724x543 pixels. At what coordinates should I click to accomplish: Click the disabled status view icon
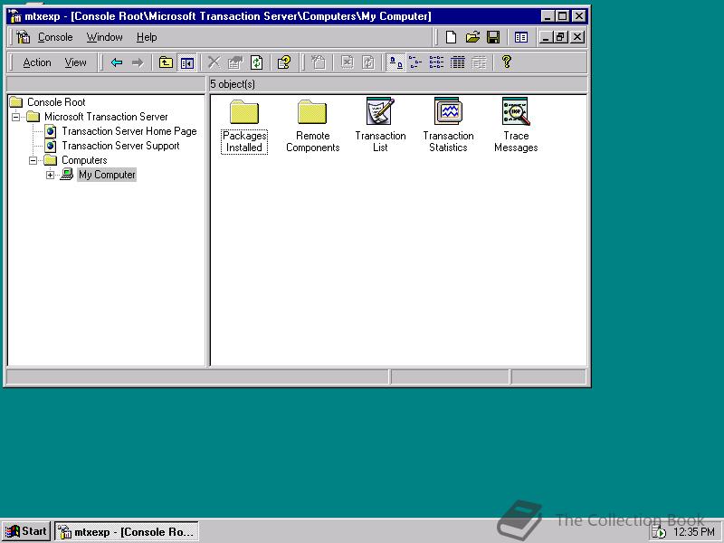point(479,62)
